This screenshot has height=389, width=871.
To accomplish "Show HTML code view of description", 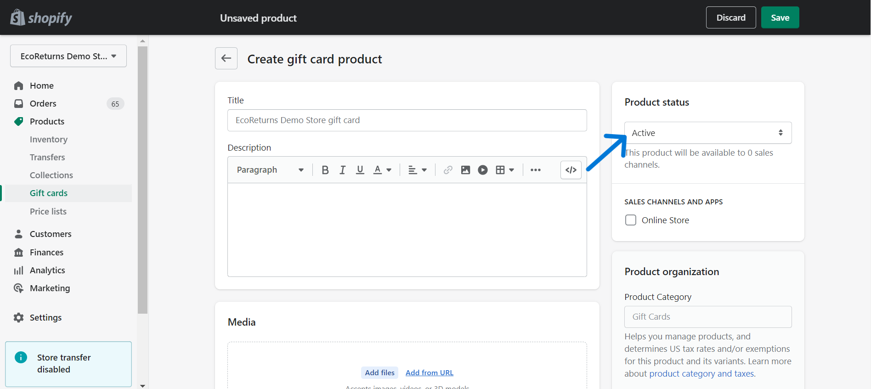I will point(571,170).
